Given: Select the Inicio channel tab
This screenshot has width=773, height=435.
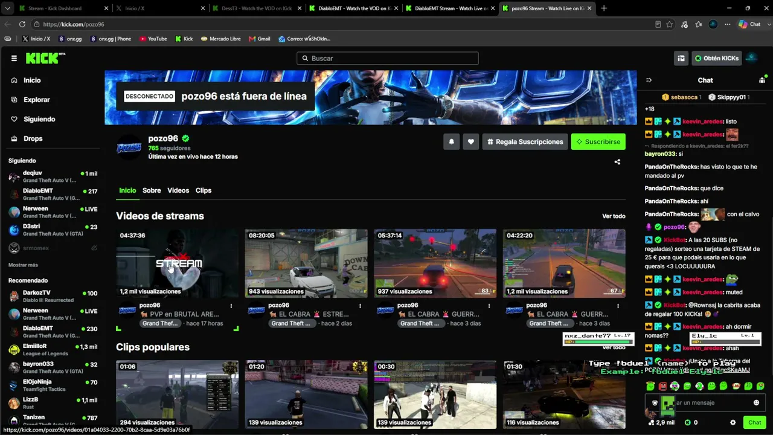Looking at the screenshot, I should 127,190.
